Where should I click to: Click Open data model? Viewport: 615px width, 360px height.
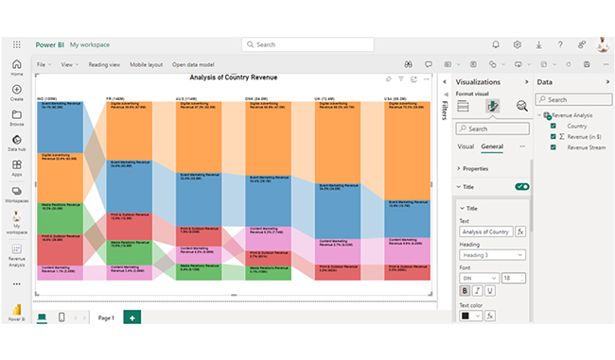[193, 64]
